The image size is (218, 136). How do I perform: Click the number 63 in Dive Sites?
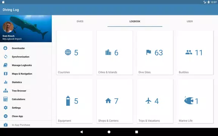(159, 53)
